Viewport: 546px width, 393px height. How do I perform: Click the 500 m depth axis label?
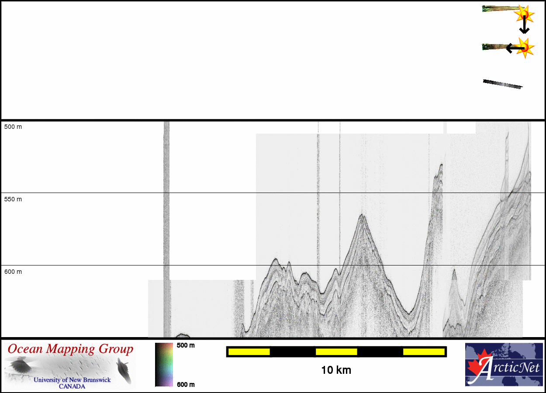click(13, 127)
